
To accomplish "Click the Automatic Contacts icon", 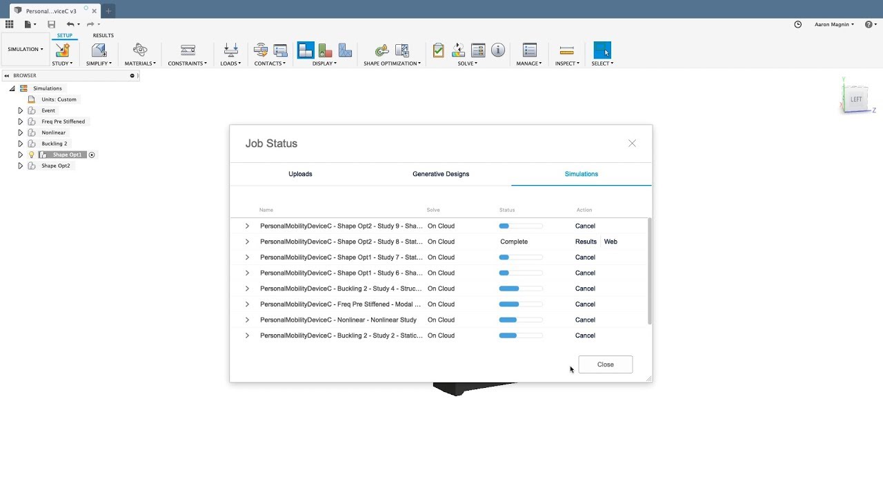I will (261, 50).
